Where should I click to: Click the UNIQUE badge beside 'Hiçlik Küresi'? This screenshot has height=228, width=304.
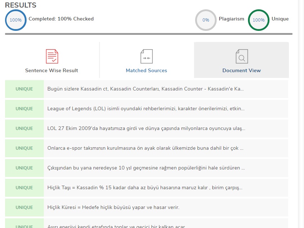[x=24, y=208]
